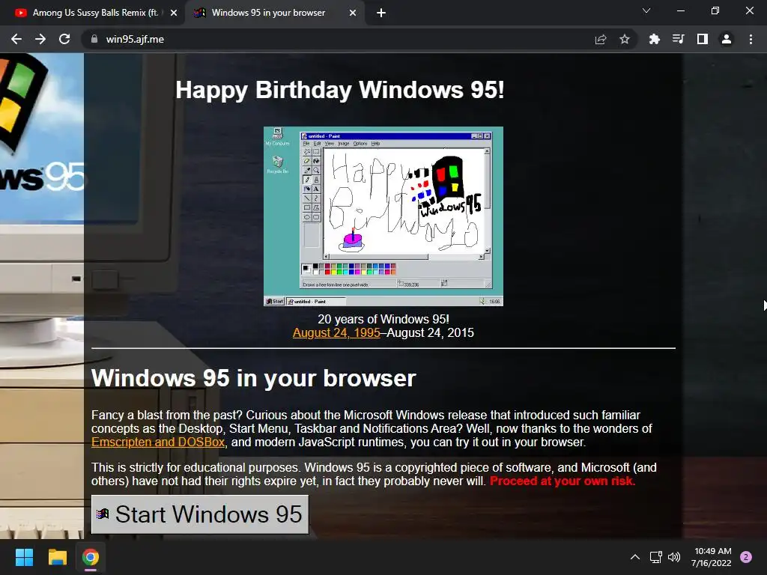Bookmark this page with the star icon
The width and height of the screenshot is (767, 575).
tap(625, 39)
